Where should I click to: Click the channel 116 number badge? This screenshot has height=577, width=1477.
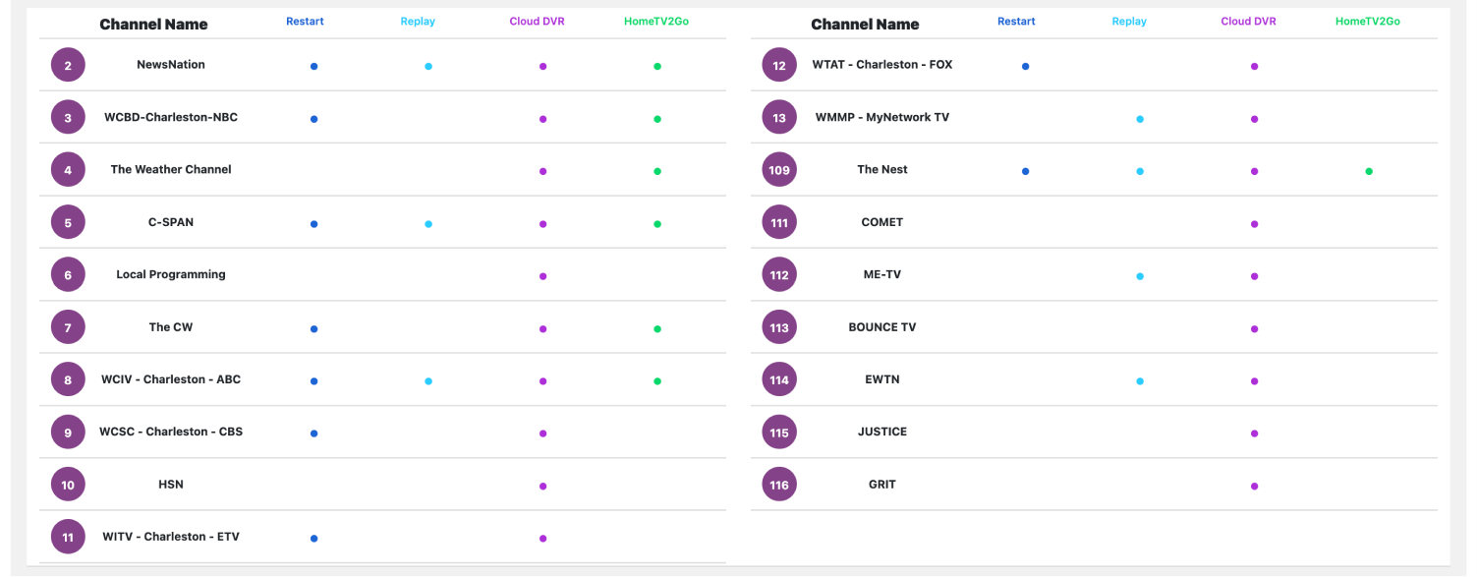(x=779, y=485)
